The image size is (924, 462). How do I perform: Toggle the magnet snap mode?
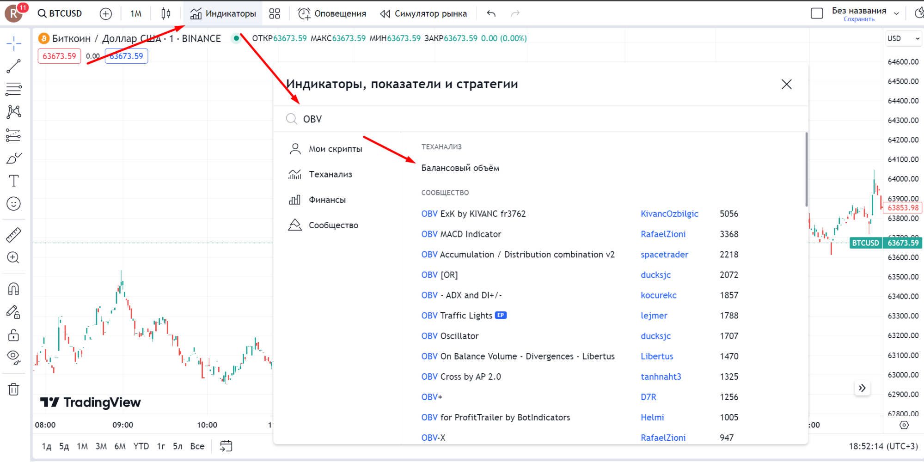tap(13, 288)
